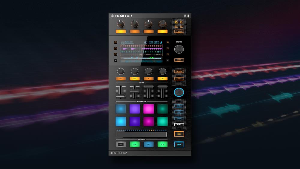Image resolution: width=300 pixels, height=169 pixels.
Task: Switch pads to Remix mode
Action: [x=179, y=125]
